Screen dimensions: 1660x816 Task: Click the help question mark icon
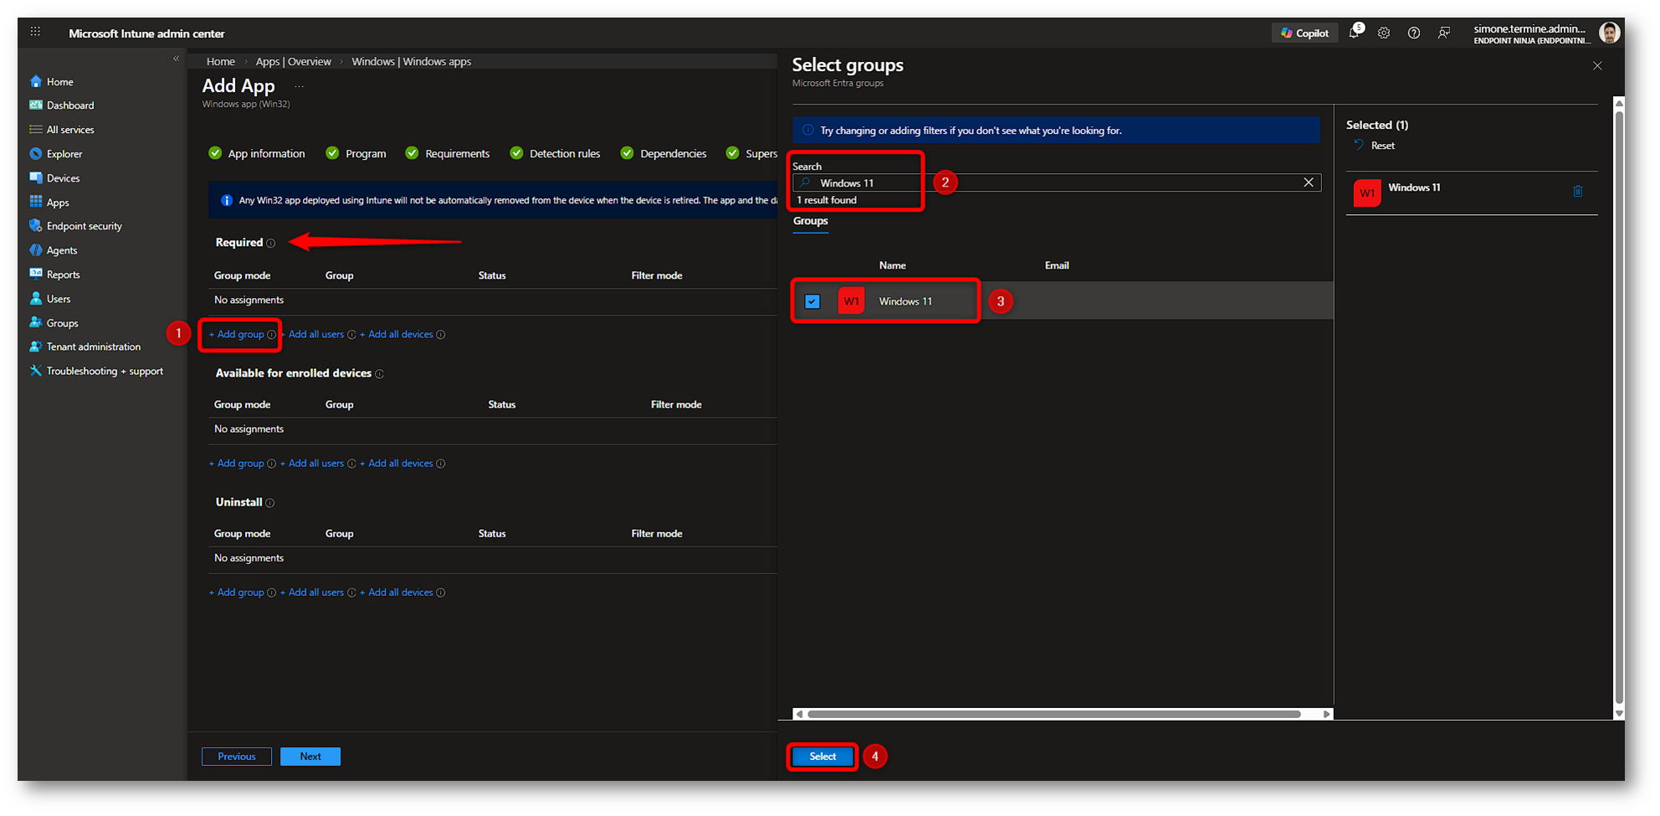1414,33
